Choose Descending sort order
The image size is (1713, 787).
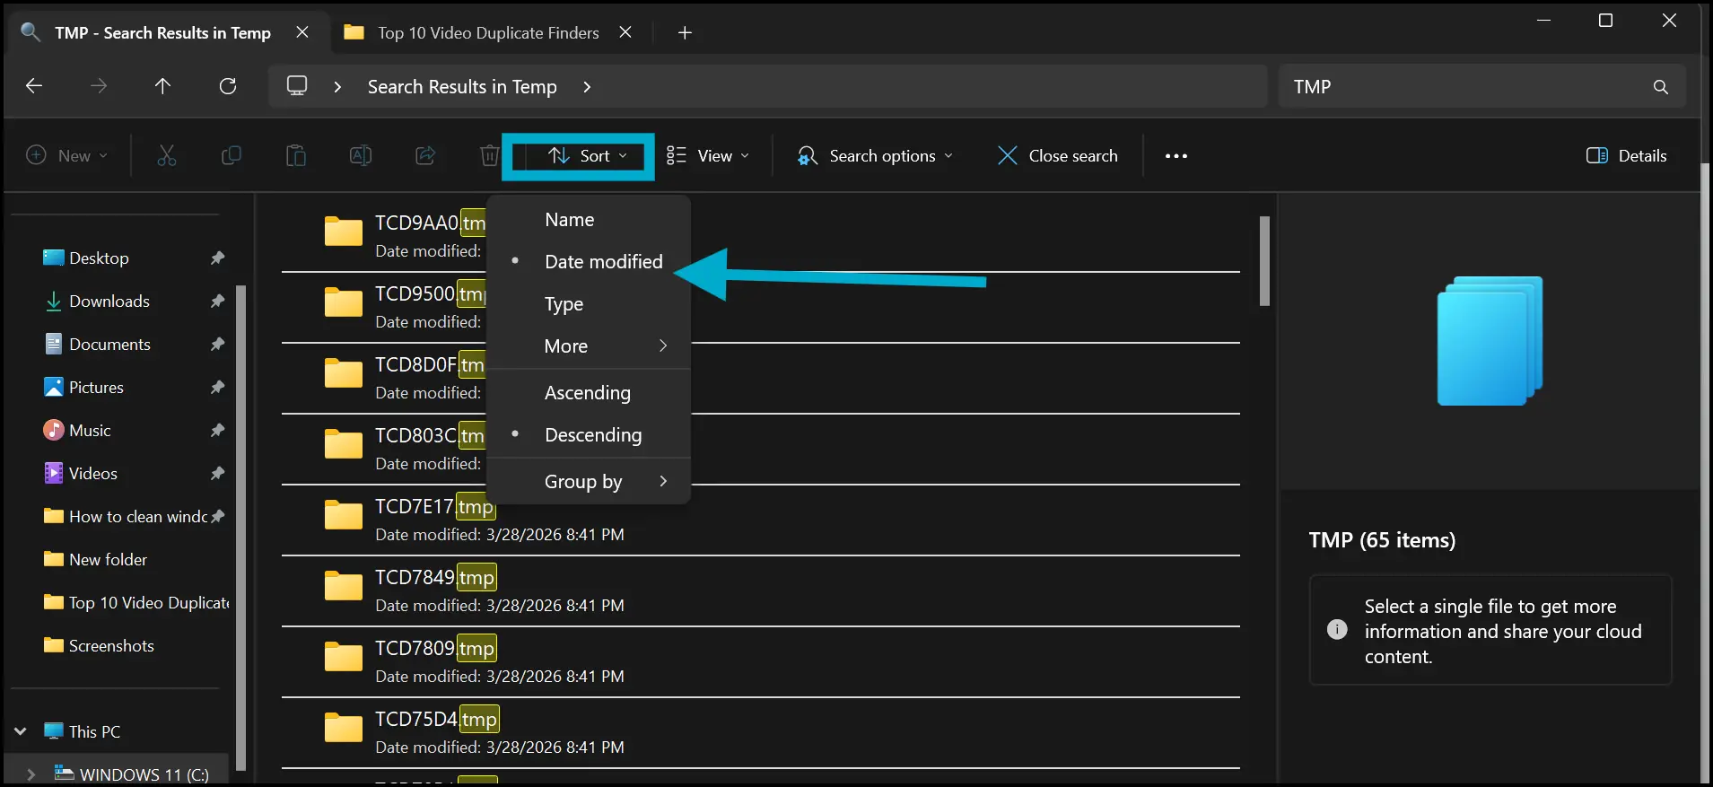point(589,435)
